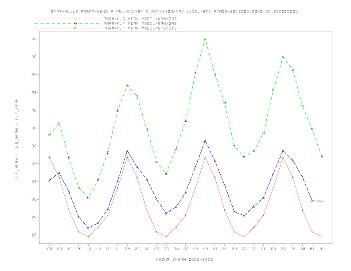Click x-axis tick label 15

coord(98,249)
